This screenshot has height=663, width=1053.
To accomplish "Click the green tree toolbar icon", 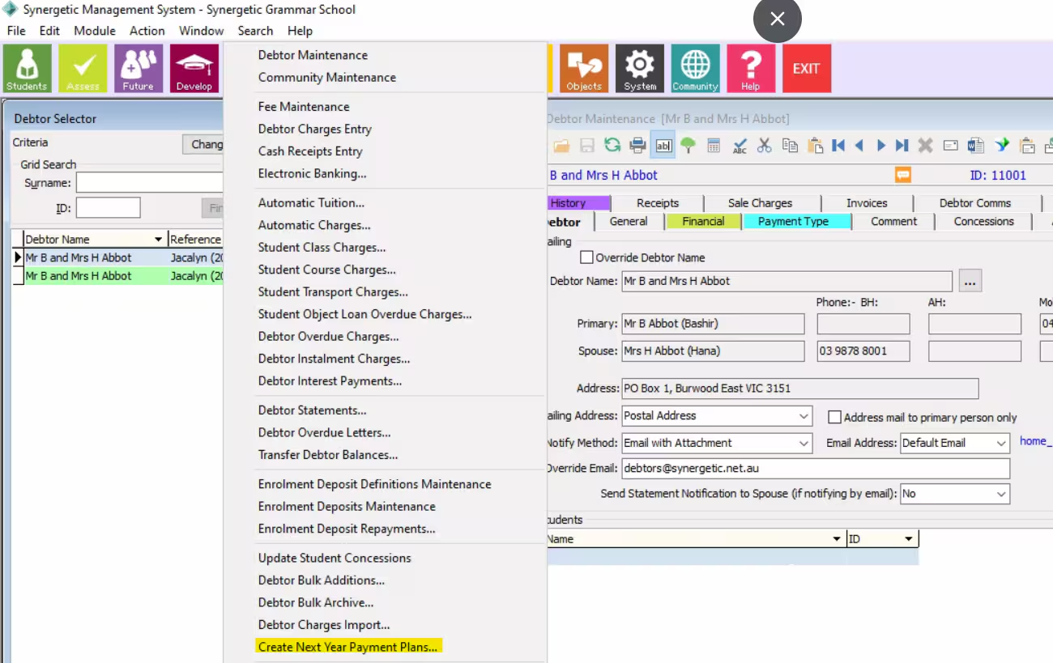I will 688,146.
